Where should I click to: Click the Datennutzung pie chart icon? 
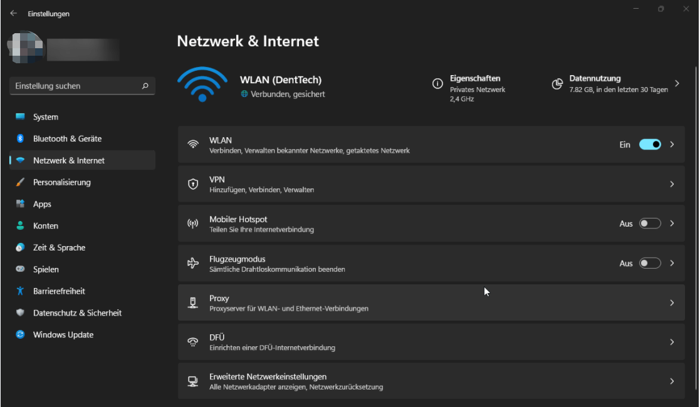coord(557,84)
